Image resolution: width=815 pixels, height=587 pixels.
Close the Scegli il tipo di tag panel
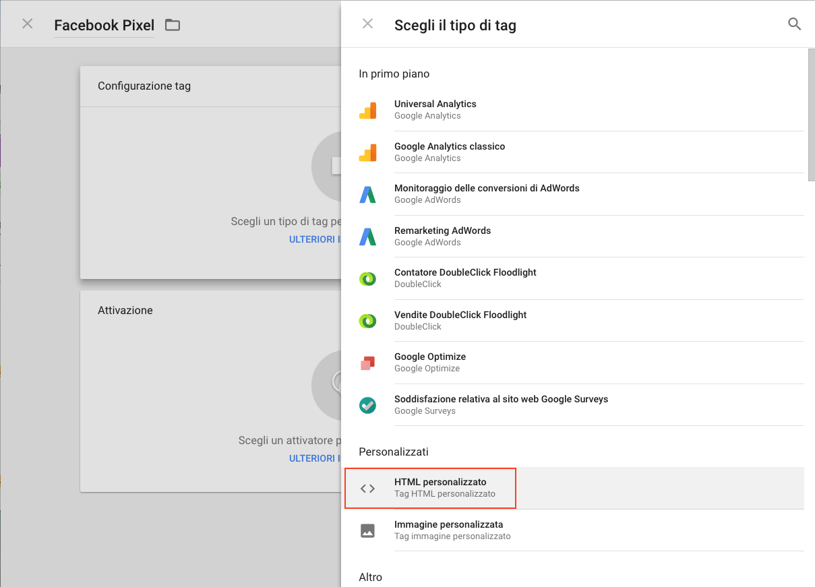[367, 24]
